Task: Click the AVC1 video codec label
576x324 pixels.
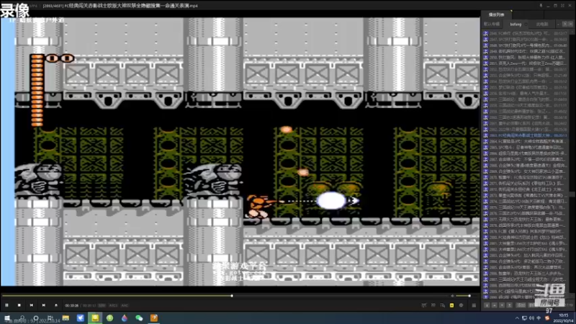Action: point(113,305)
